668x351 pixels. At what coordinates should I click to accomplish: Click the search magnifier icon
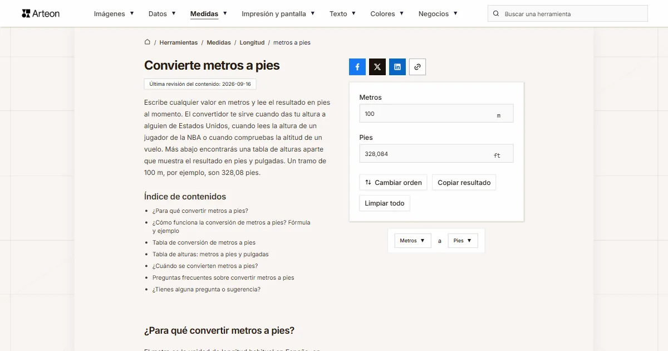point(496,14)
